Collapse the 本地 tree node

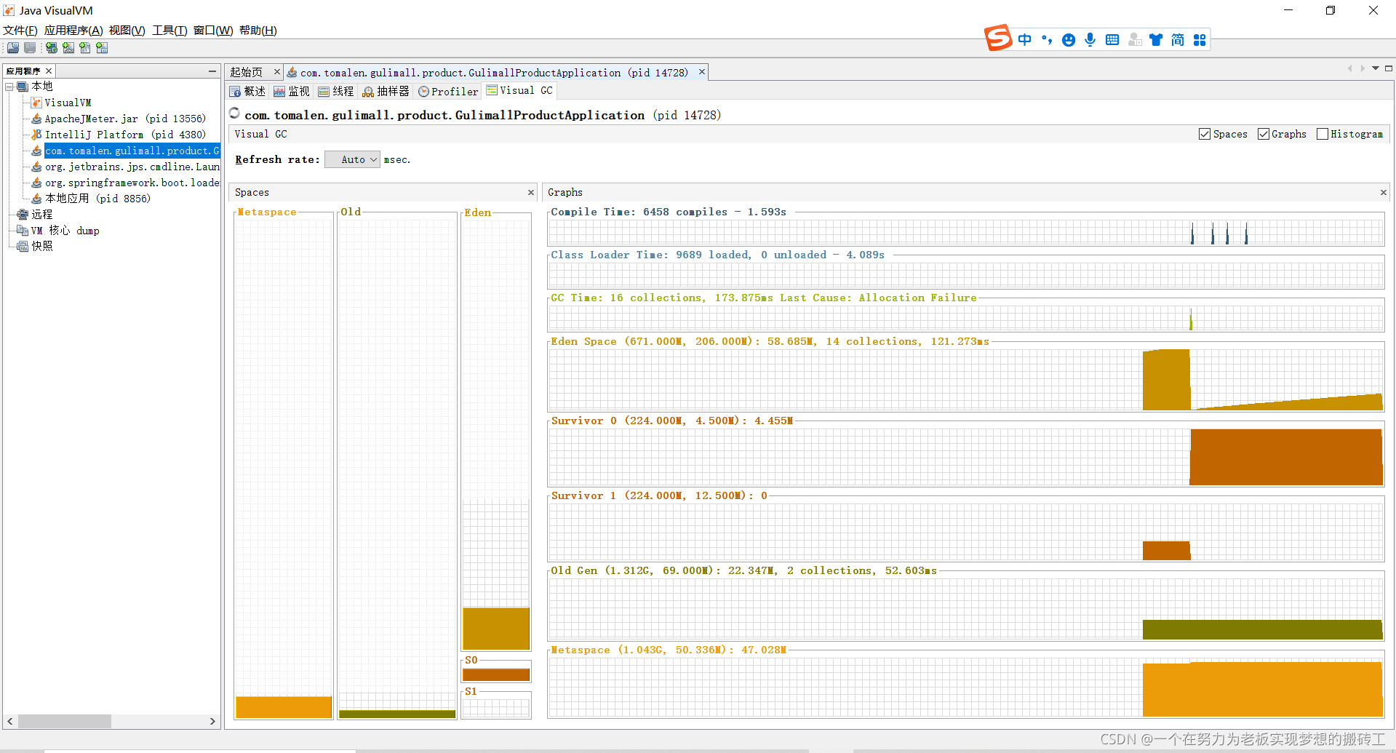point(9,87)
